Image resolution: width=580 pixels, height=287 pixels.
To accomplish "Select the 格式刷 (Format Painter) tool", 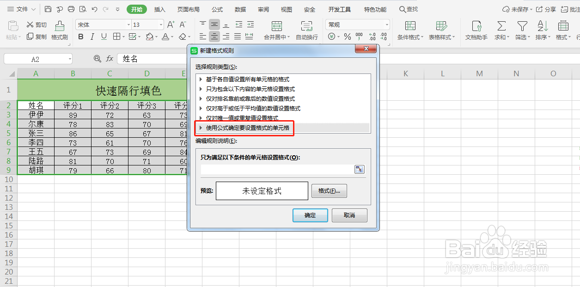I will pyautogui.click(x=59, y=32).
